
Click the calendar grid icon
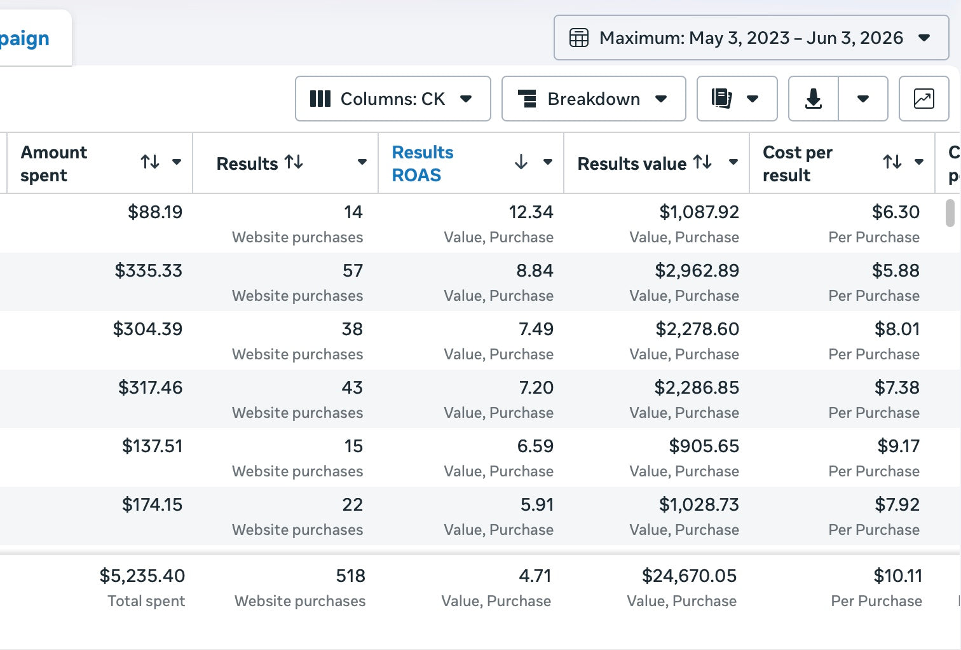pos(578,38)
